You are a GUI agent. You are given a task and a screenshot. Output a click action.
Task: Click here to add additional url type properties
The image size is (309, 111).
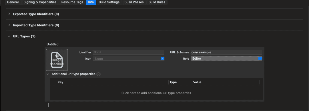coord(156,93)
